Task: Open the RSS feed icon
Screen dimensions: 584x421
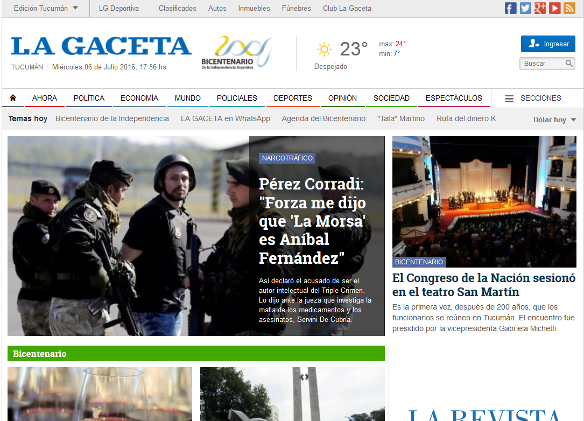Action: [x=569, y=8]
